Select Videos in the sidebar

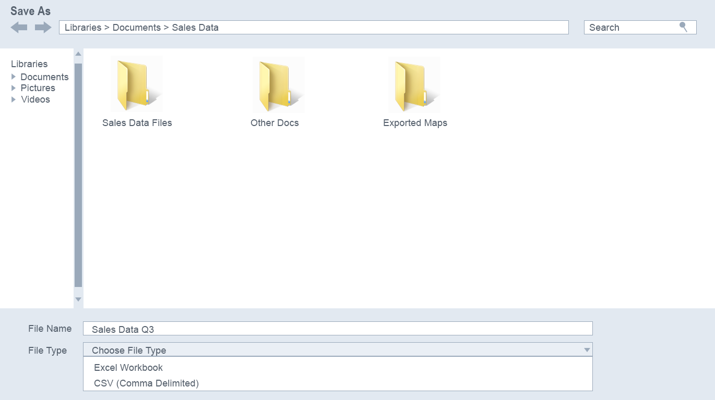pos(35,99)
